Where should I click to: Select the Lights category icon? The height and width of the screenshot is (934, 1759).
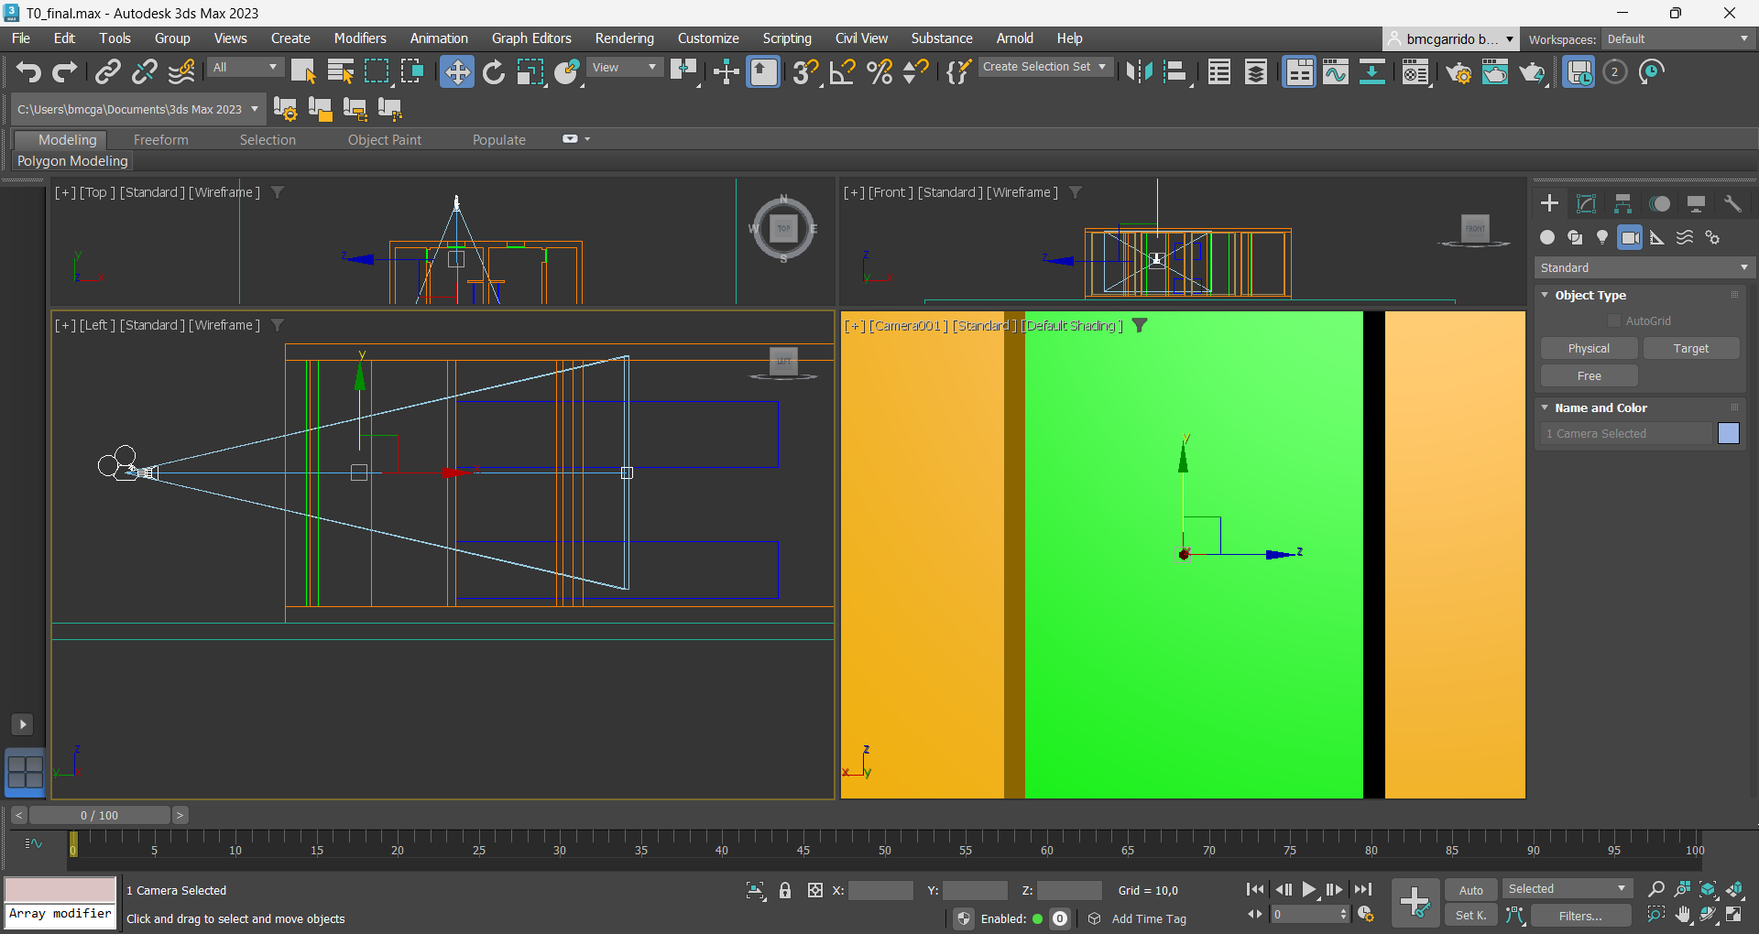(1602, 237)
